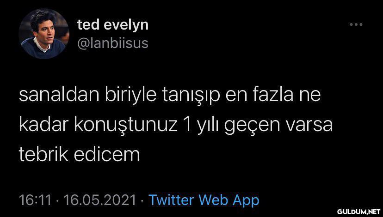The height and width of the screenshot is (217, 383).
Task: Click the display name ted evelyn
Action: pos(113,24)
